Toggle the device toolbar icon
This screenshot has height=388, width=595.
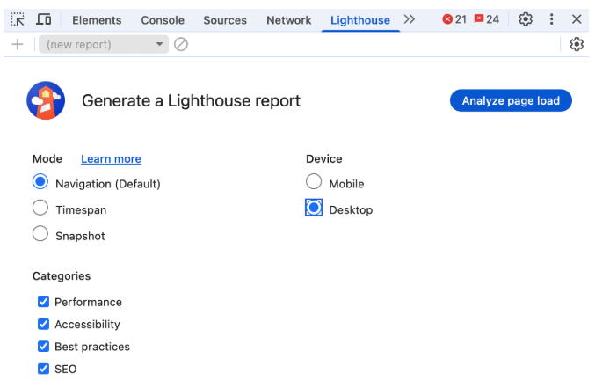coord(44,19)
